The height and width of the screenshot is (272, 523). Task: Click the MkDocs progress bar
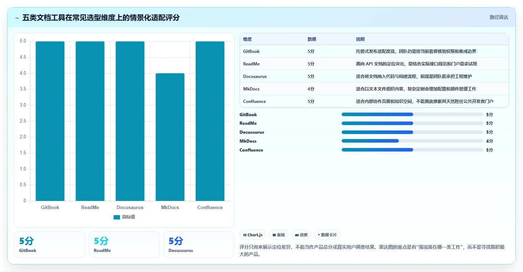(412, 141)
